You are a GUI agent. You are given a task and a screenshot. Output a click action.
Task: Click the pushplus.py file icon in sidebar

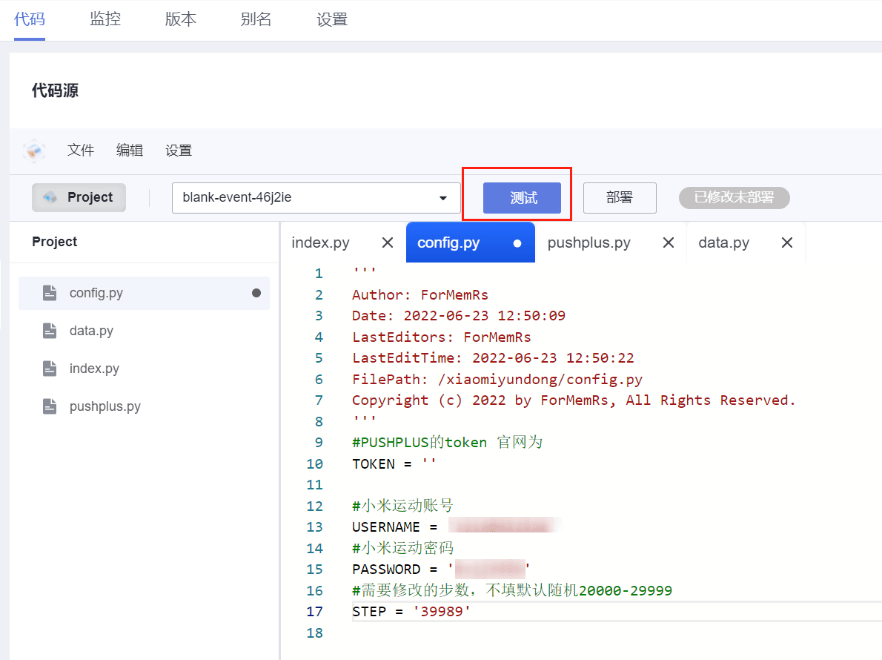tap(50, 406)
